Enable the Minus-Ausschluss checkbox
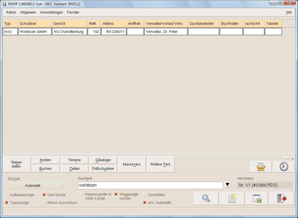The width and height of the screenshot is (298, 218). pyautogui.click(x=44, y=202)
